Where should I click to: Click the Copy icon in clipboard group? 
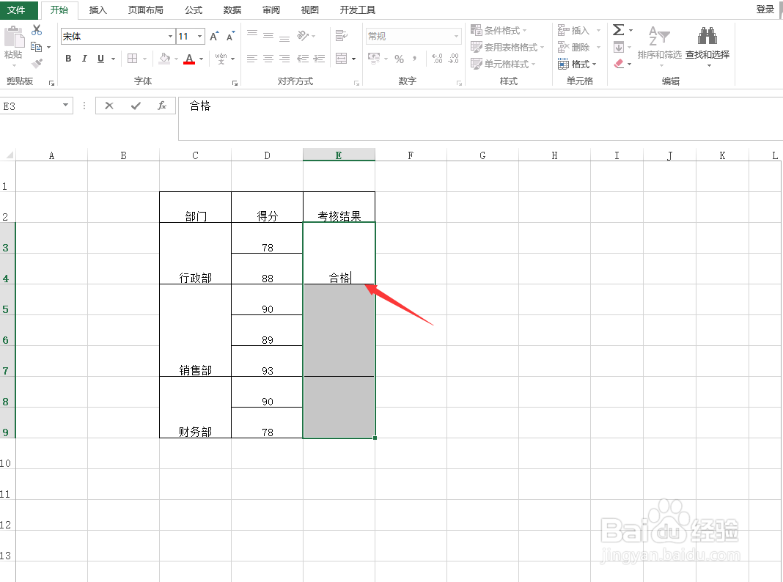pos(36,47)
